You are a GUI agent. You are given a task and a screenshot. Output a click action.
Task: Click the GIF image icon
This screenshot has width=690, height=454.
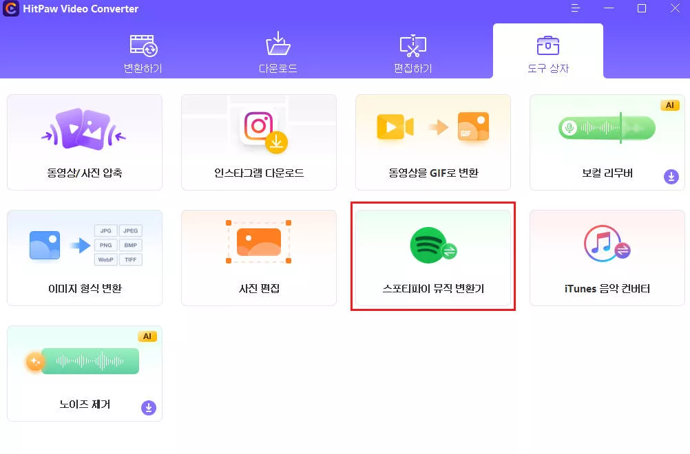tap(473, 126)
